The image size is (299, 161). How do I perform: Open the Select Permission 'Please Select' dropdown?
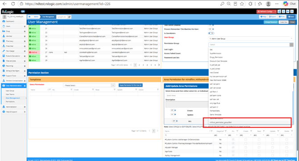point(89,85)
